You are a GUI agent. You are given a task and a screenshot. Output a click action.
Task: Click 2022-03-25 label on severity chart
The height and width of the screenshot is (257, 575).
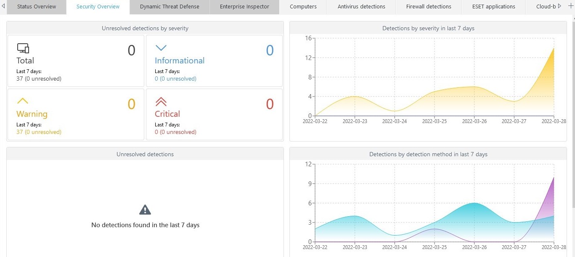[x=435, y=121]
